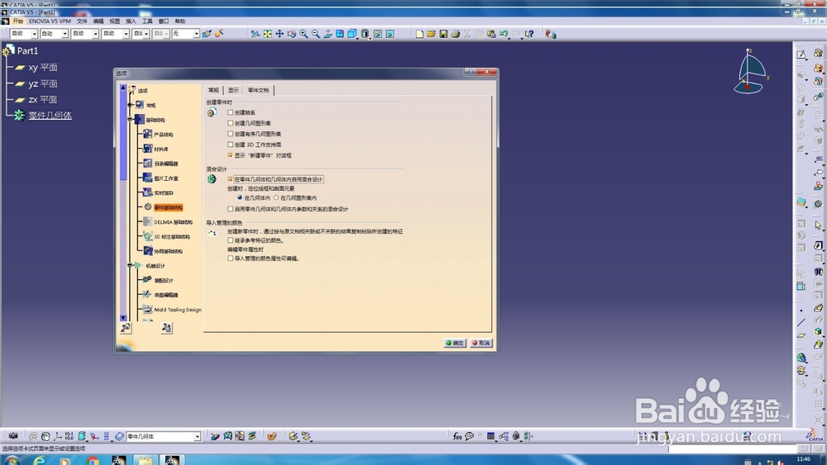This screenshot has height=465, width=827.
Task: Enable the 创建有序几何图形集 checkbox
Action: [x=230, y=134]
